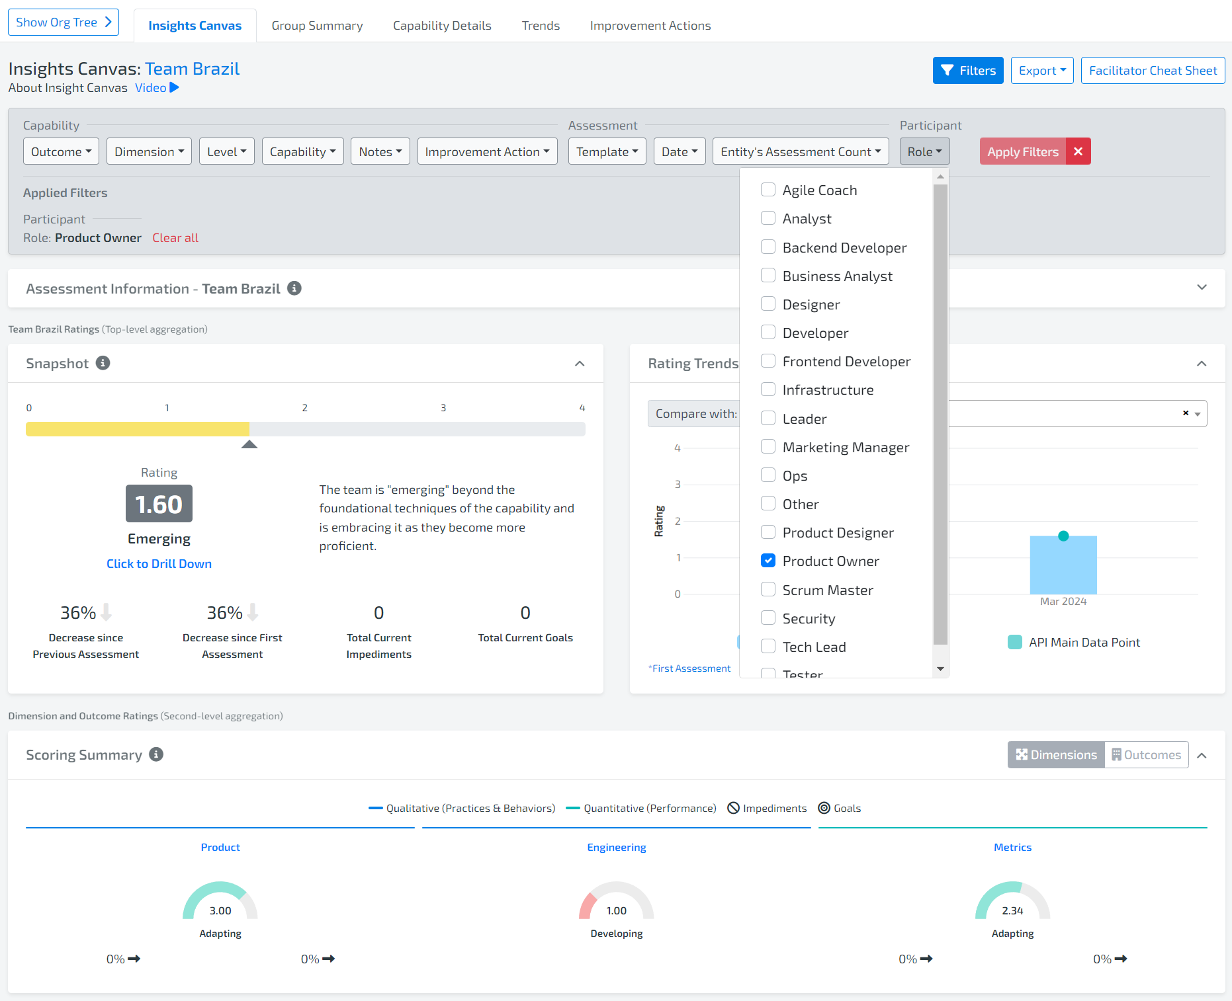Expand the Assessment Information panel

click(x=1202, y=288)
